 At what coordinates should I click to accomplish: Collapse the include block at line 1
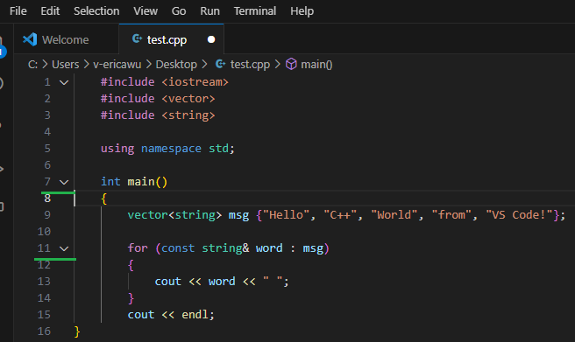(x=64, y=82)
